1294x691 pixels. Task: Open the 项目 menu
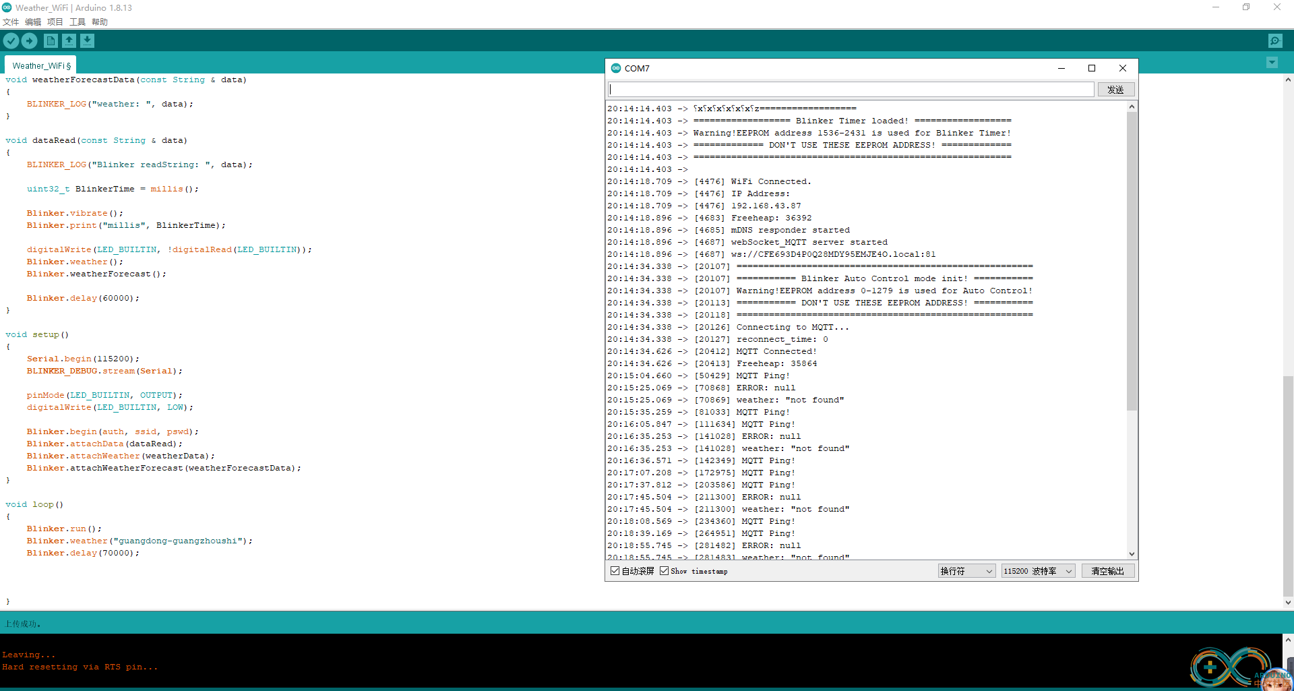[x=55, y=22]
